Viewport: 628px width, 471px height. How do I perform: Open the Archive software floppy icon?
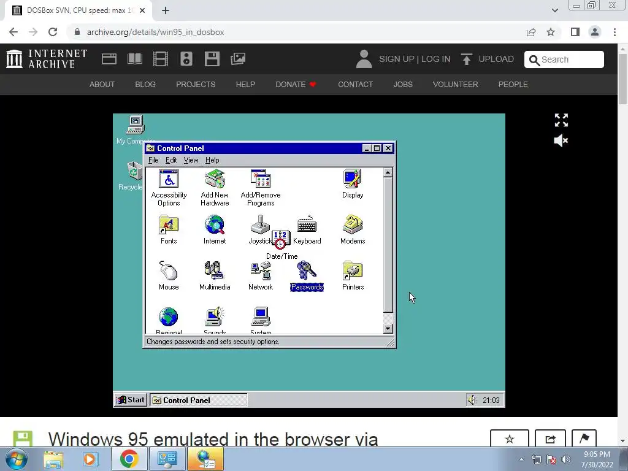click(x=212, y=59)
